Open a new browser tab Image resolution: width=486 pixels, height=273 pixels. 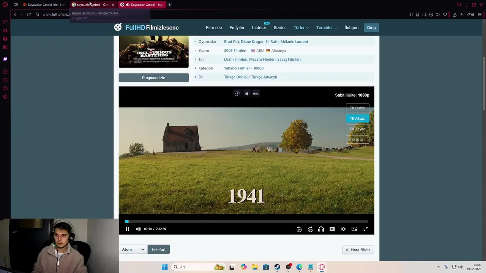(169, 5)
